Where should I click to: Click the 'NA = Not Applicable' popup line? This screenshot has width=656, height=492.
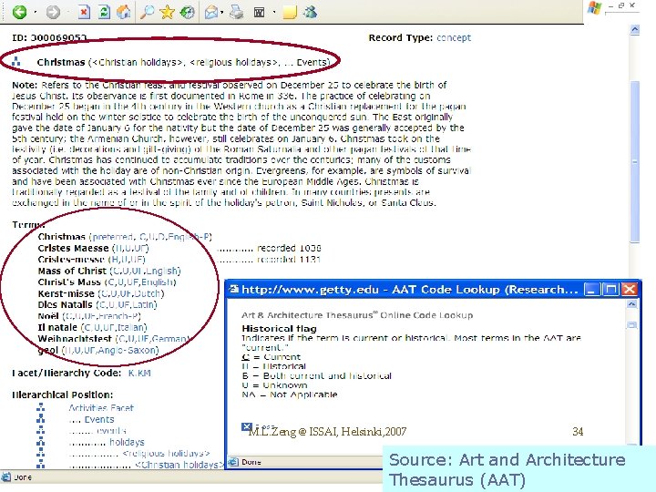(289, 395)
